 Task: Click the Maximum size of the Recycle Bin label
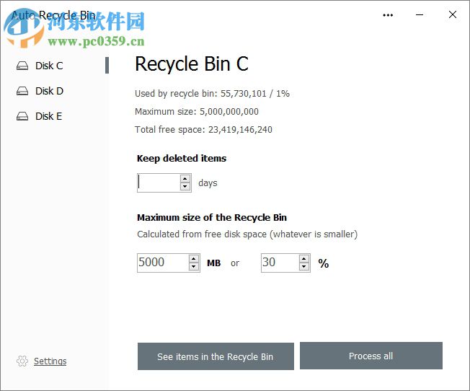(x=212, y=218)
